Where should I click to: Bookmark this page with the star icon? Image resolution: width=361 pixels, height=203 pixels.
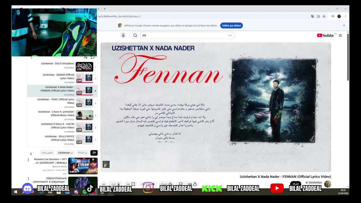pos(324,16)
